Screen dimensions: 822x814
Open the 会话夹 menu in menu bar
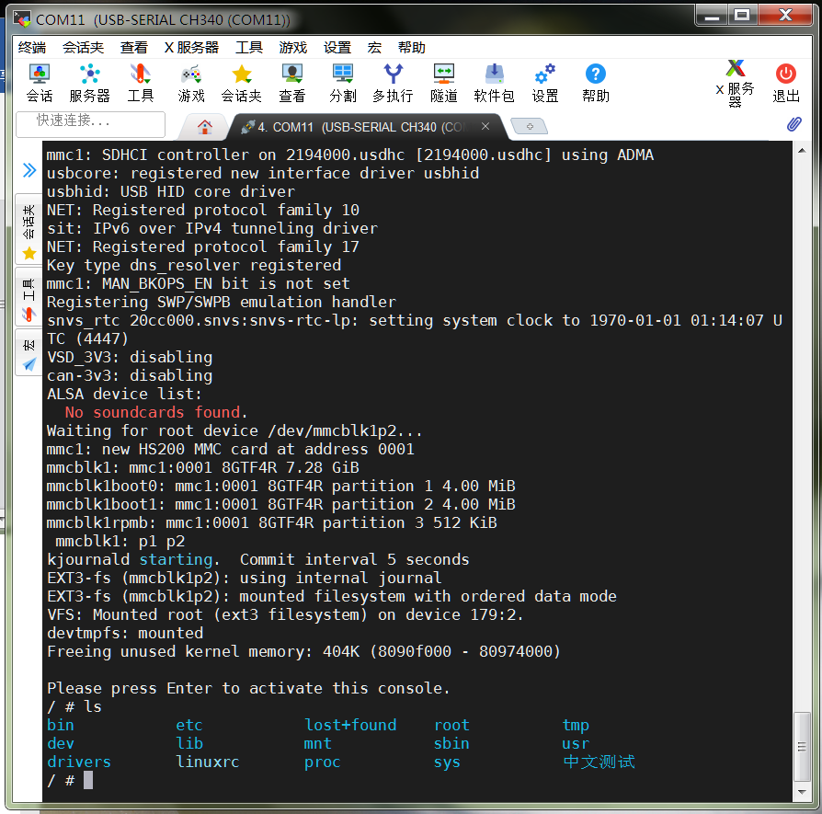[x=83, y=48]
